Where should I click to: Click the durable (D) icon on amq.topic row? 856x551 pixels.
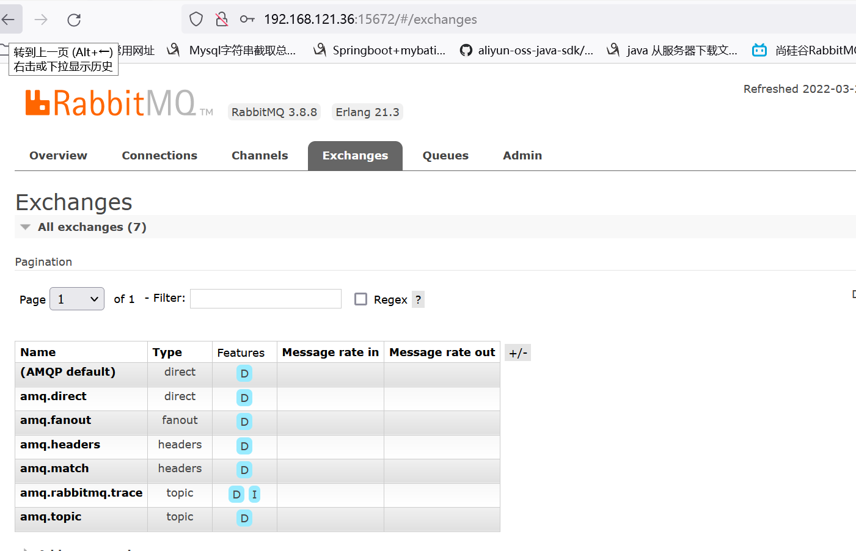pos(244,517)
